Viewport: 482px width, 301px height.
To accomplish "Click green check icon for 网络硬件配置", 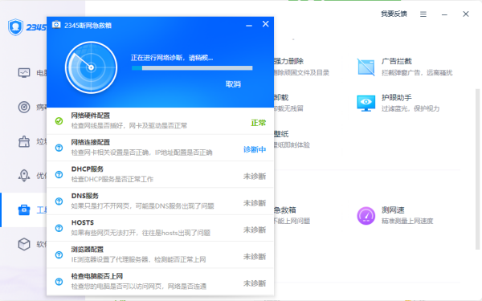I will [x=59, y=121].
